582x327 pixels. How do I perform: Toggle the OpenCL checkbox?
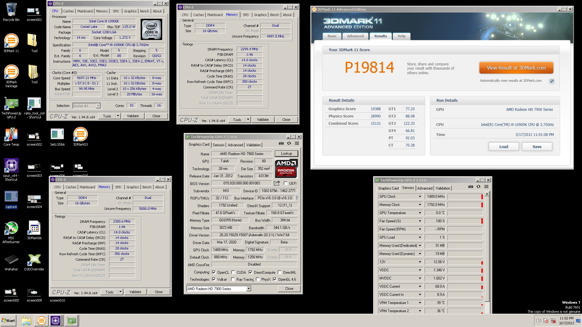click(214, 272)
